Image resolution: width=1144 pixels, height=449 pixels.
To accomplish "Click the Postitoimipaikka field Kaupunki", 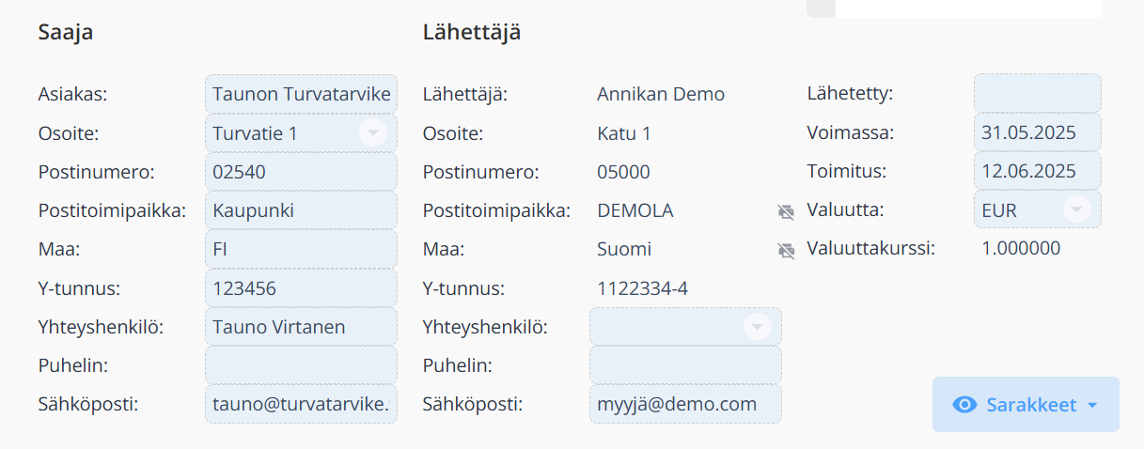I will pos(301,210).
